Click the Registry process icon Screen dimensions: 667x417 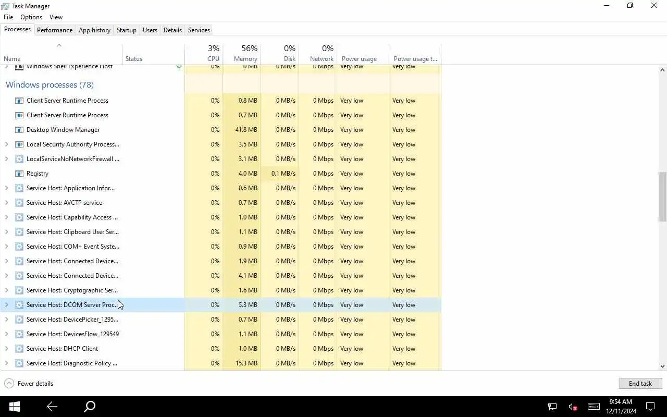click(x=19, y=174)
